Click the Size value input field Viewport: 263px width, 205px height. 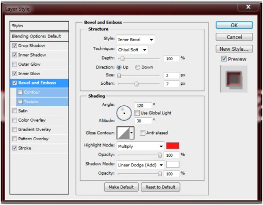(171, 76)
